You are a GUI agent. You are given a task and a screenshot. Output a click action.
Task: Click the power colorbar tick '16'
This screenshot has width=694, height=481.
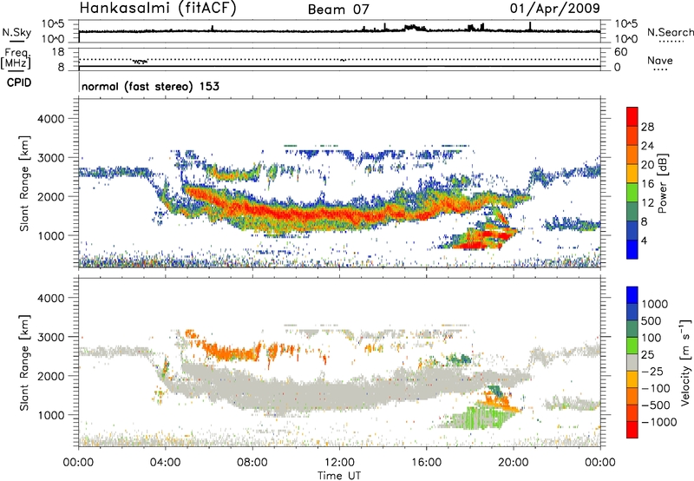pos(647,184)
